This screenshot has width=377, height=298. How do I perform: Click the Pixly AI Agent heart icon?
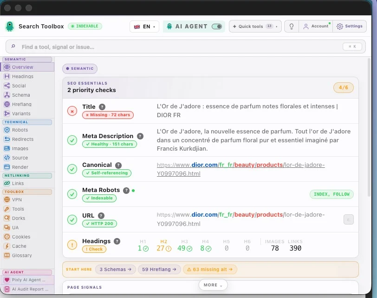(x=7, y=280)
